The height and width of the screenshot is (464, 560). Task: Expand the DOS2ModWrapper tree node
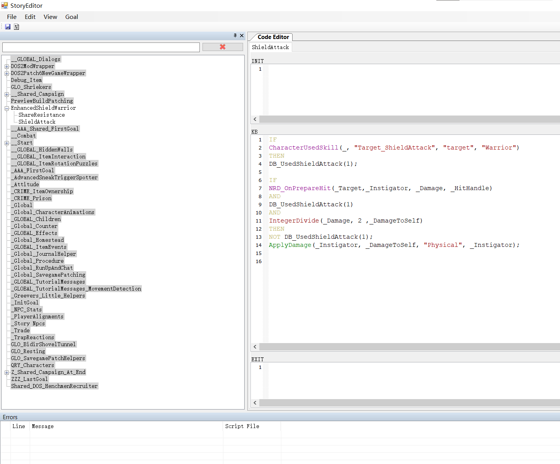(x=7, y=66)
